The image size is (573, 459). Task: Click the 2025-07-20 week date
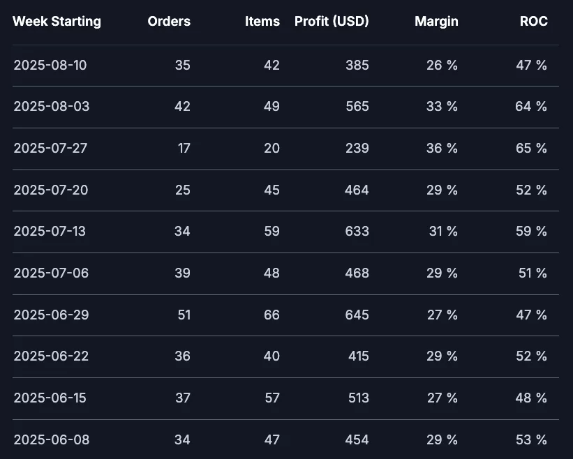coord(51,190)
